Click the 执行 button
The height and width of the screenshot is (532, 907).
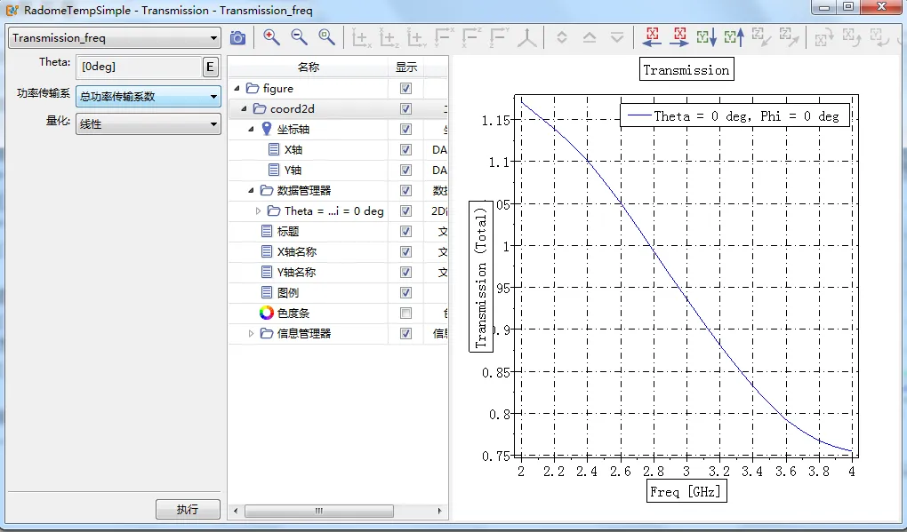coord(187,510)
